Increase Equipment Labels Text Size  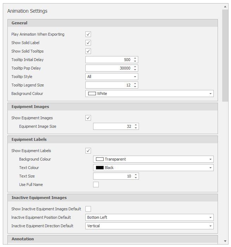coord(135,175)
